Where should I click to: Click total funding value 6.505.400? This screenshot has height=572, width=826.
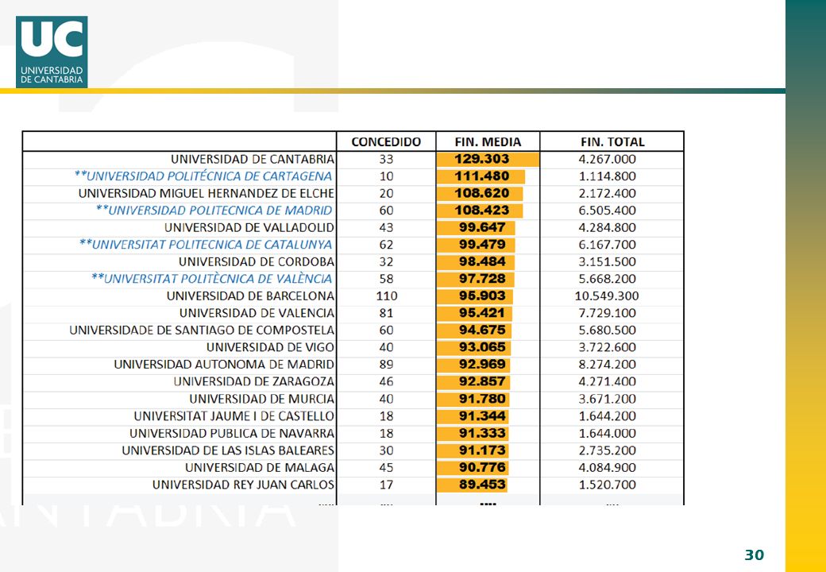(608, 211)
